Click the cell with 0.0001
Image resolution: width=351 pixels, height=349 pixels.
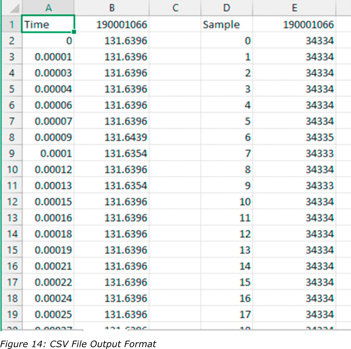click(48, 153)
